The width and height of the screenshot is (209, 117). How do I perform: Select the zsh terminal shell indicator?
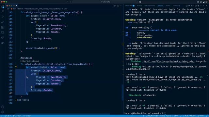(x=188, y=6)
